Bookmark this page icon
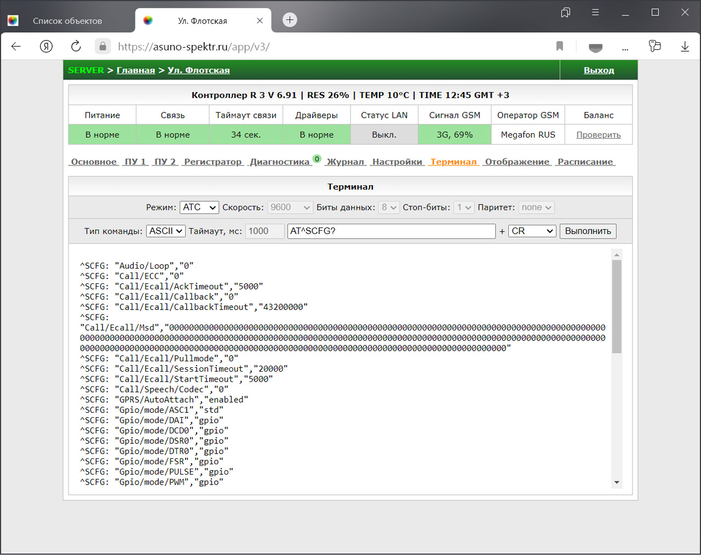Viewport: 701px width, 558px height. [x=560, y=47]
